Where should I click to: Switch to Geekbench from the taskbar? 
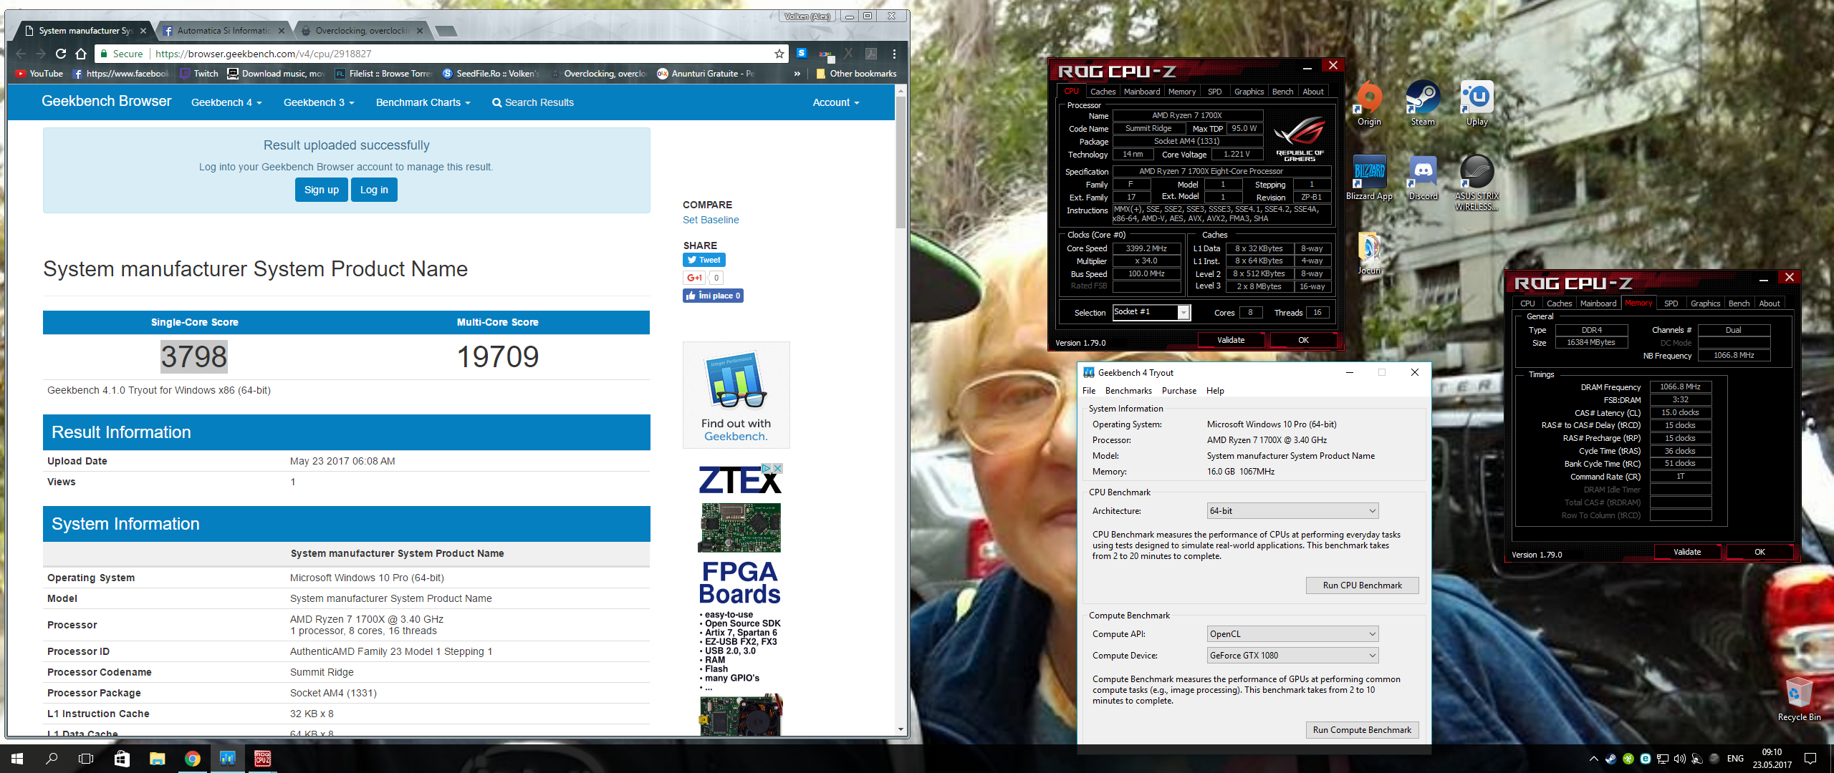pyautogui.click(x=227, y=759)
